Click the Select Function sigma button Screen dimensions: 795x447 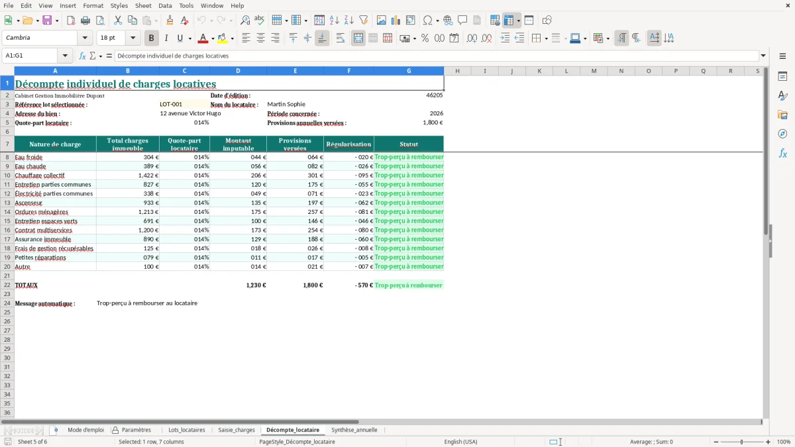tap(93, 56)
